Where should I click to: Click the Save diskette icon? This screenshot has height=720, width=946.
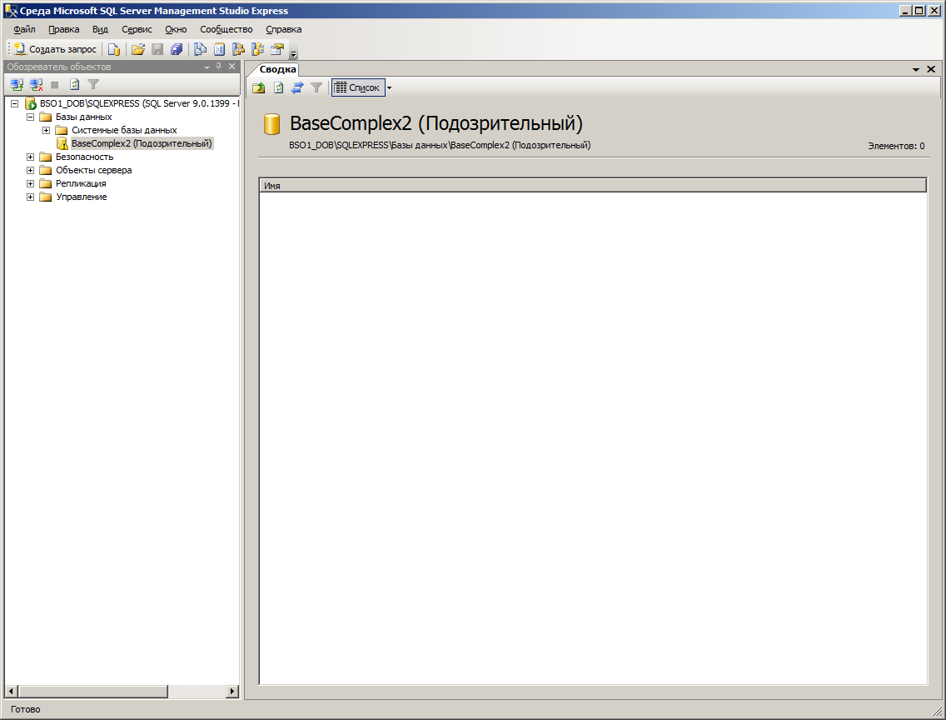157,49
